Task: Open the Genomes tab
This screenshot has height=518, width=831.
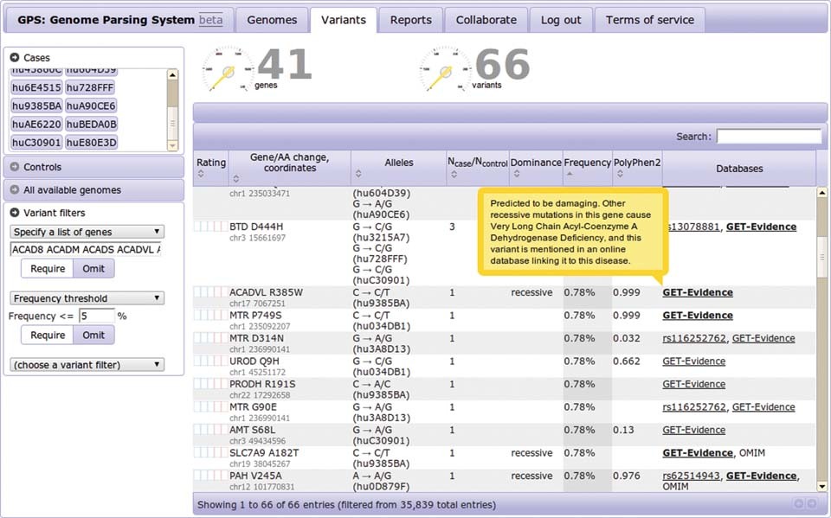Action: point(272,20)
